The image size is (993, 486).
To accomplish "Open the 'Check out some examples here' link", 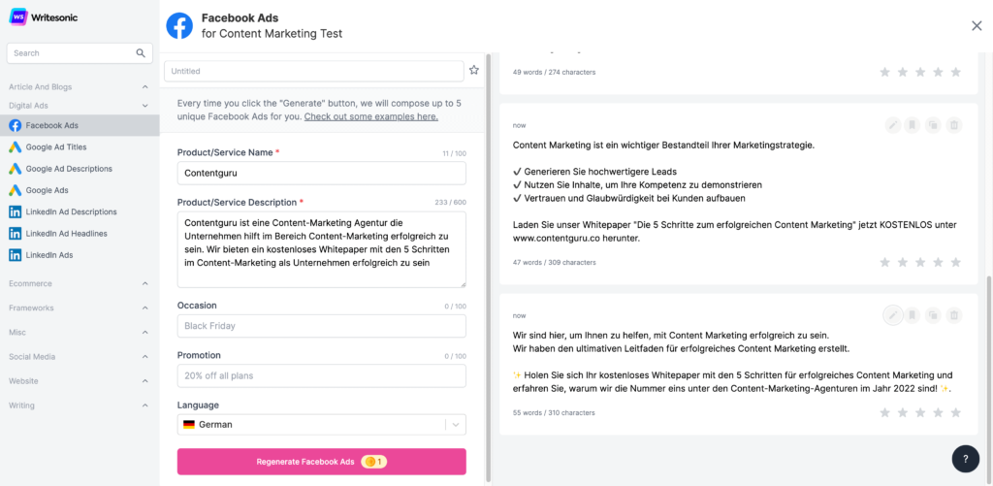I will 371,116.
